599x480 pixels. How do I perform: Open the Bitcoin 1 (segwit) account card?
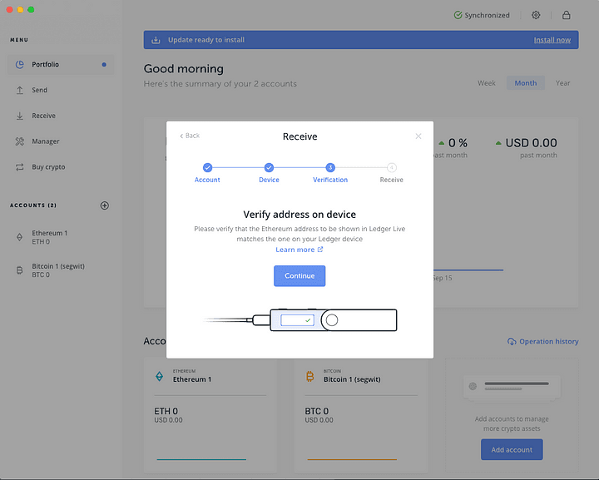(x=361, y=415)
